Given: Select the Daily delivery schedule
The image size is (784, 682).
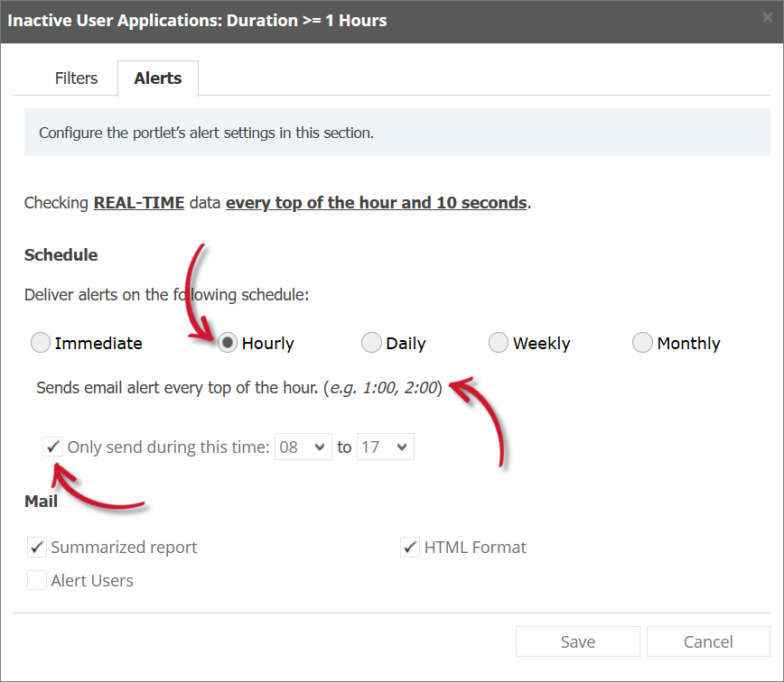Looking at the screenshot, I should [371, 343].
